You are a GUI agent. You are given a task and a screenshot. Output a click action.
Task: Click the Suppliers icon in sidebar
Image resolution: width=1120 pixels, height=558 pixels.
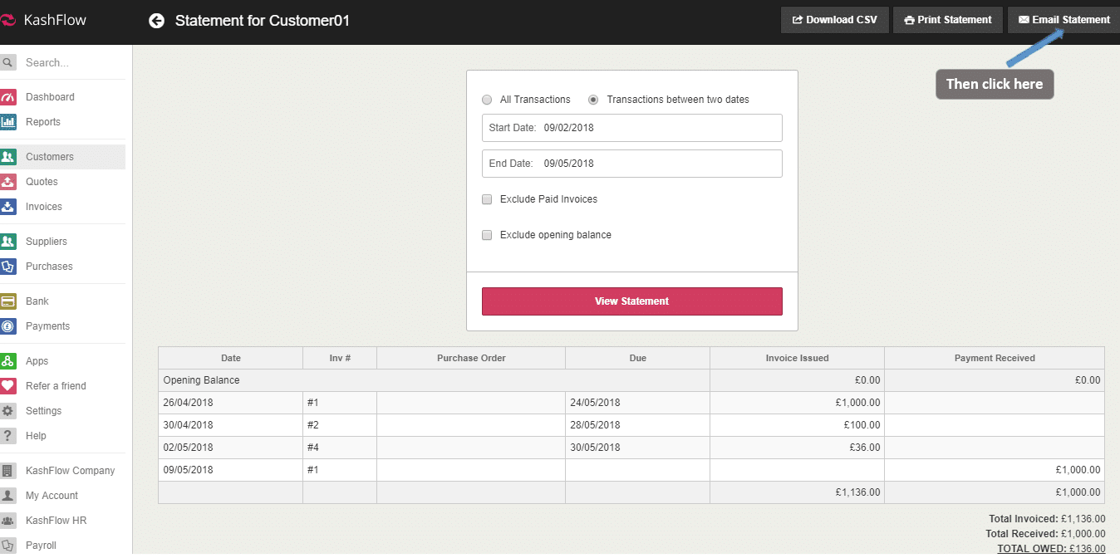pos(8,242)
